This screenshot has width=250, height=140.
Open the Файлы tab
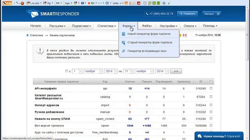(x=147, y=26)
